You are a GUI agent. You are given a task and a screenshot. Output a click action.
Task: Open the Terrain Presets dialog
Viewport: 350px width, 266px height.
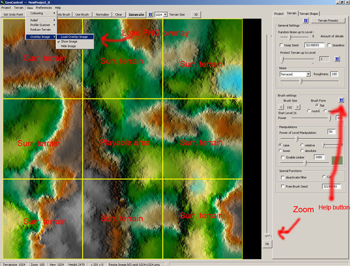(328, 21)
